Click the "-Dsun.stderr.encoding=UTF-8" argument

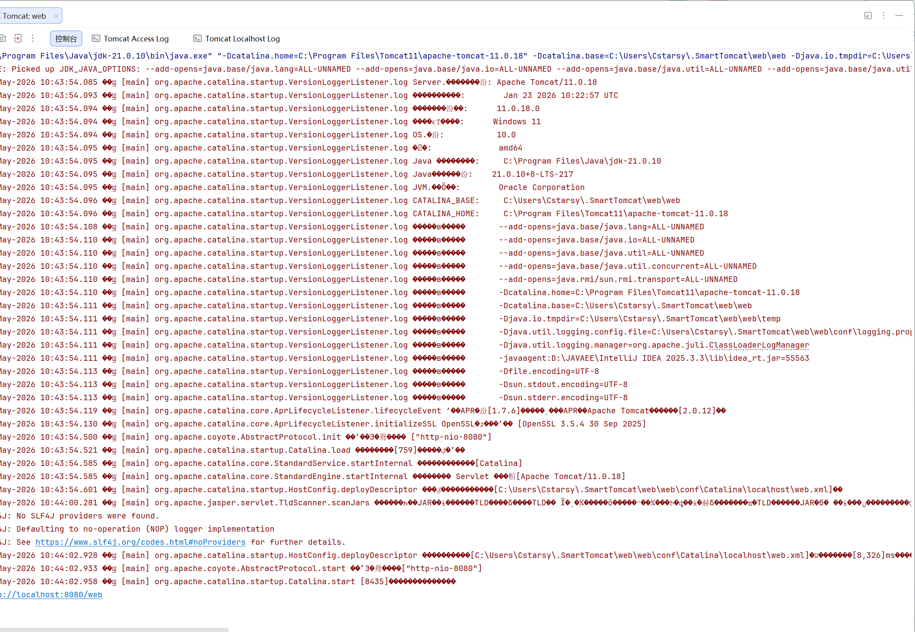click(x=563, y=397)
